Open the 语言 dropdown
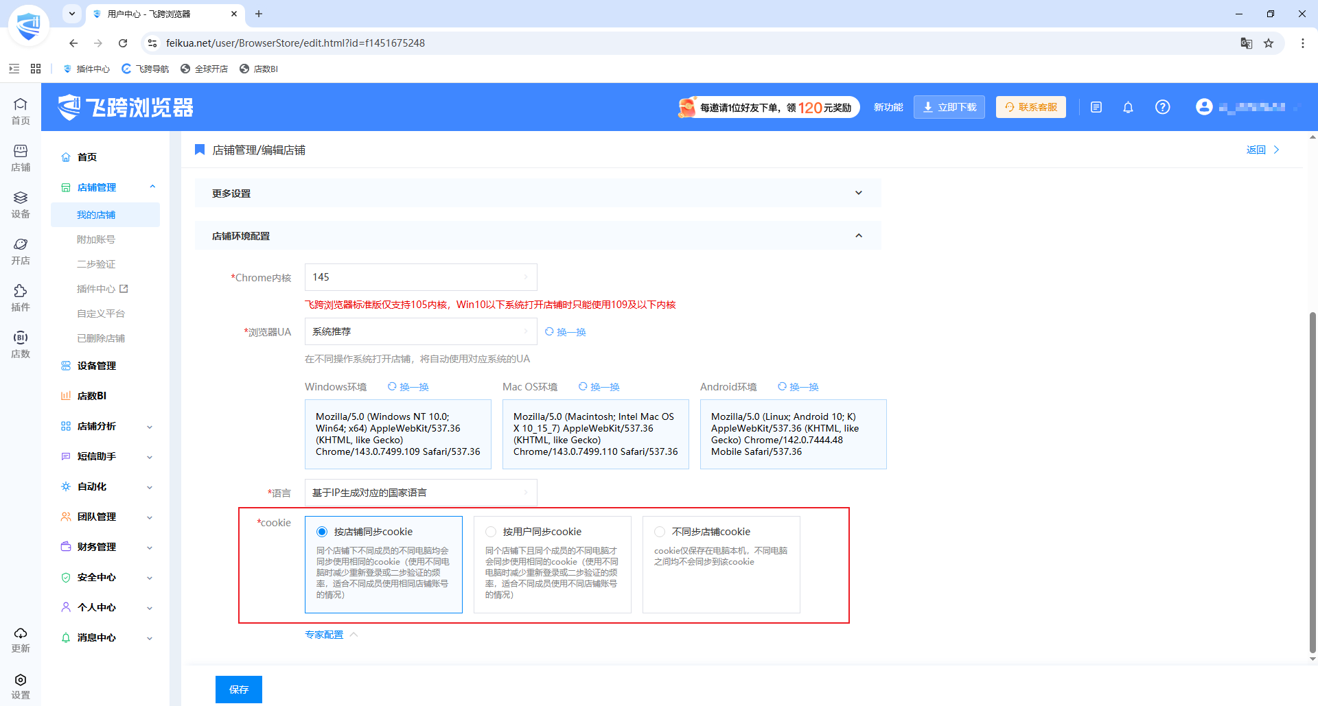Image resolution: width=1318 pixels, height=706 pixels. pyautogui.click(x=421, y=493)
